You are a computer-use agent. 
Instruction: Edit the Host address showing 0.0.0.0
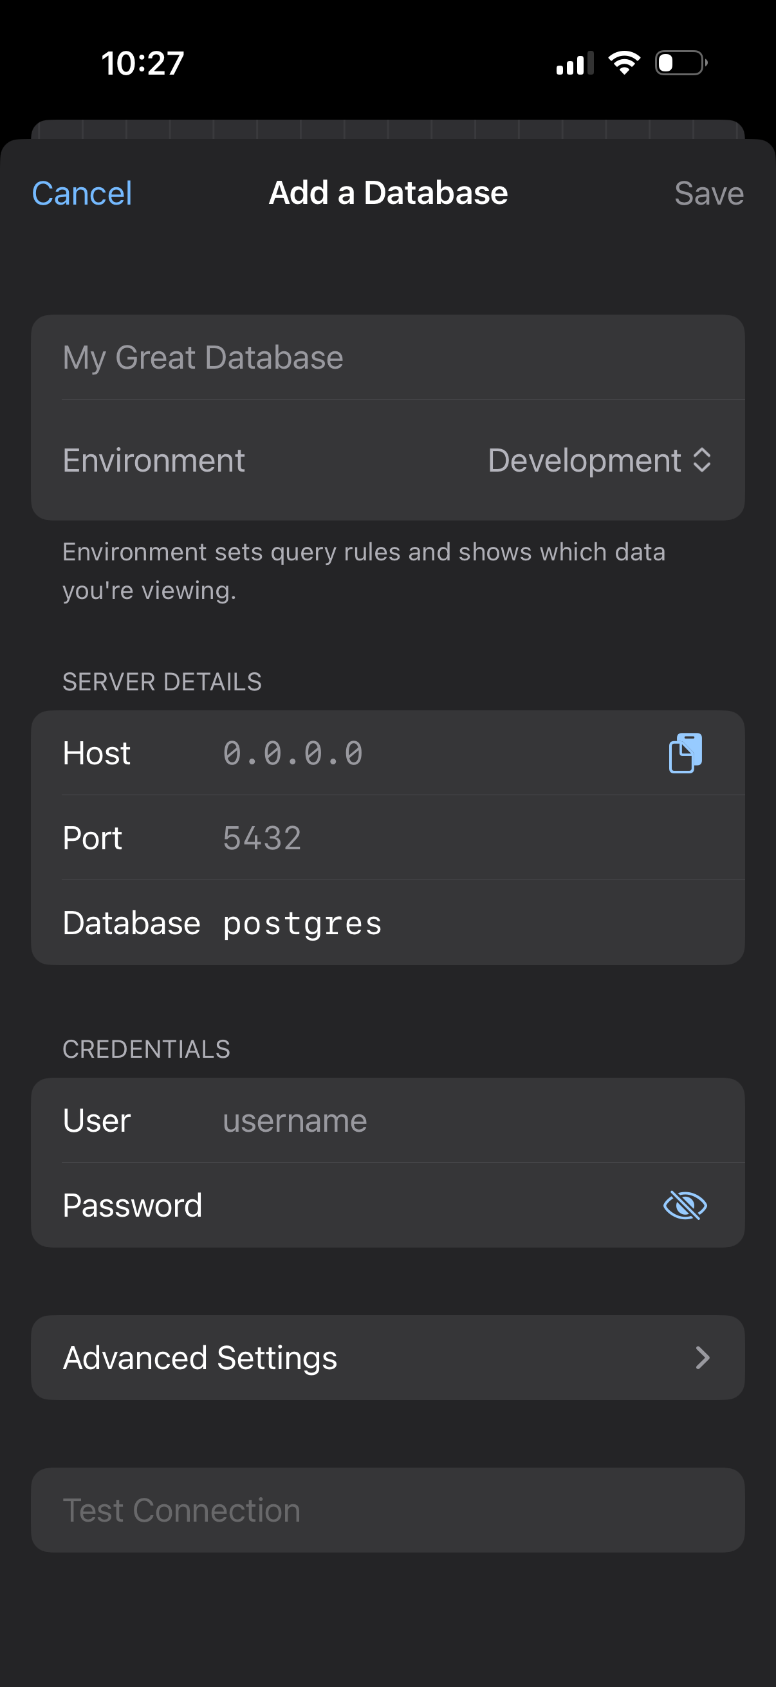[292, 753]
